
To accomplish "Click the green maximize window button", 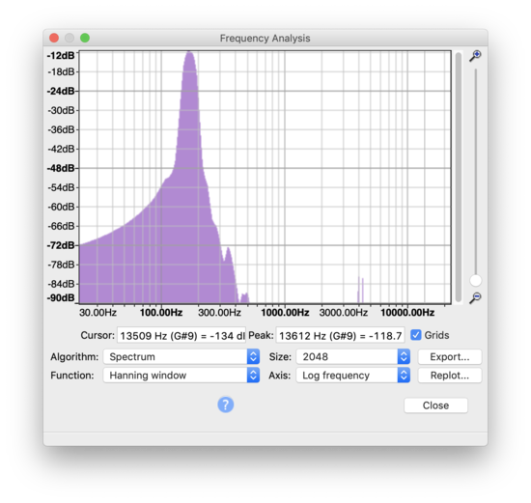I will click(x=85, y=38).
